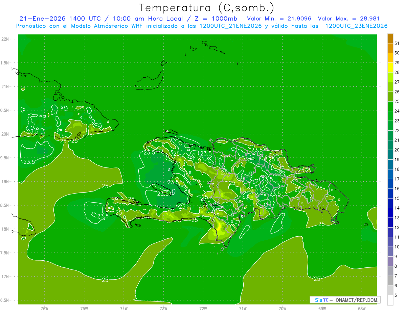Click the legend color band between 24 and 25

[x=390, y=106]
